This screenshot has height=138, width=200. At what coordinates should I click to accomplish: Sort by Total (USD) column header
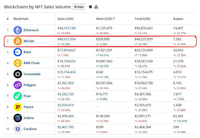click(143, 19)
